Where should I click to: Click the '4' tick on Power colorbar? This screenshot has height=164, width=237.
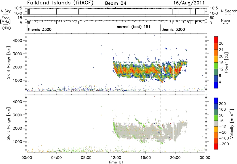pyautogui.click(x=220, y=82)
